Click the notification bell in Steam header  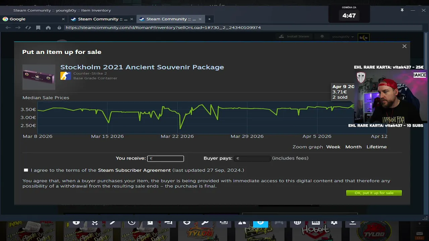pos(322,36)
